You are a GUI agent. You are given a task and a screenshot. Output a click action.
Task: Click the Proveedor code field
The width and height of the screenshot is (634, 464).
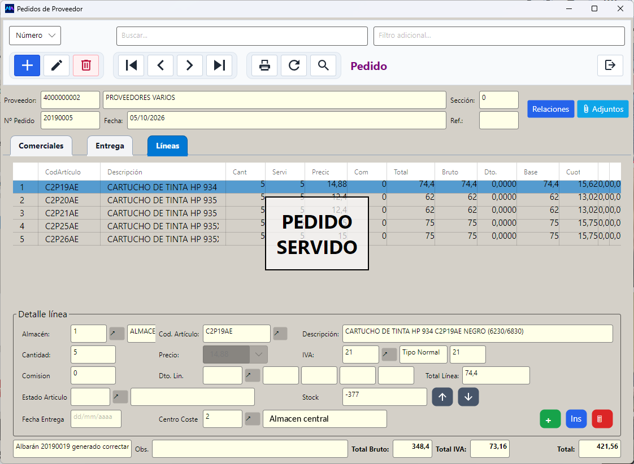pos(71,100)
